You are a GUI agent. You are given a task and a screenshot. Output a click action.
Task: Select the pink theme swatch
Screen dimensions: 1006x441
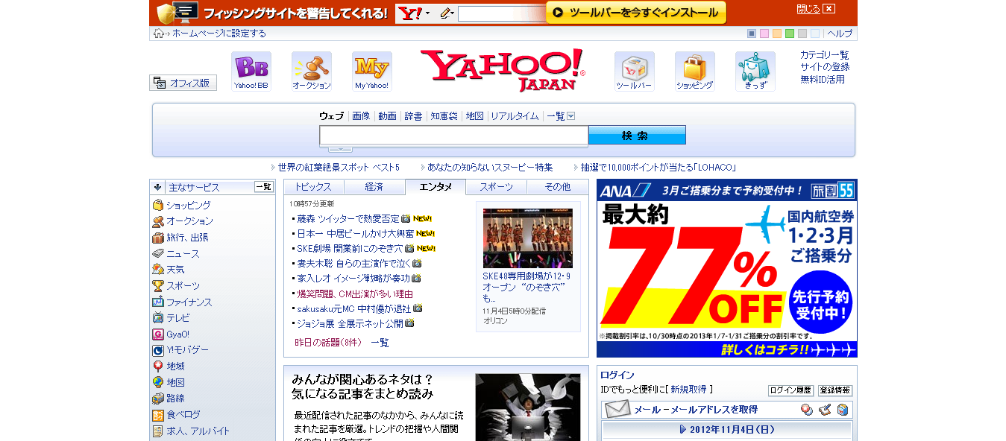[x=764, y=34]
